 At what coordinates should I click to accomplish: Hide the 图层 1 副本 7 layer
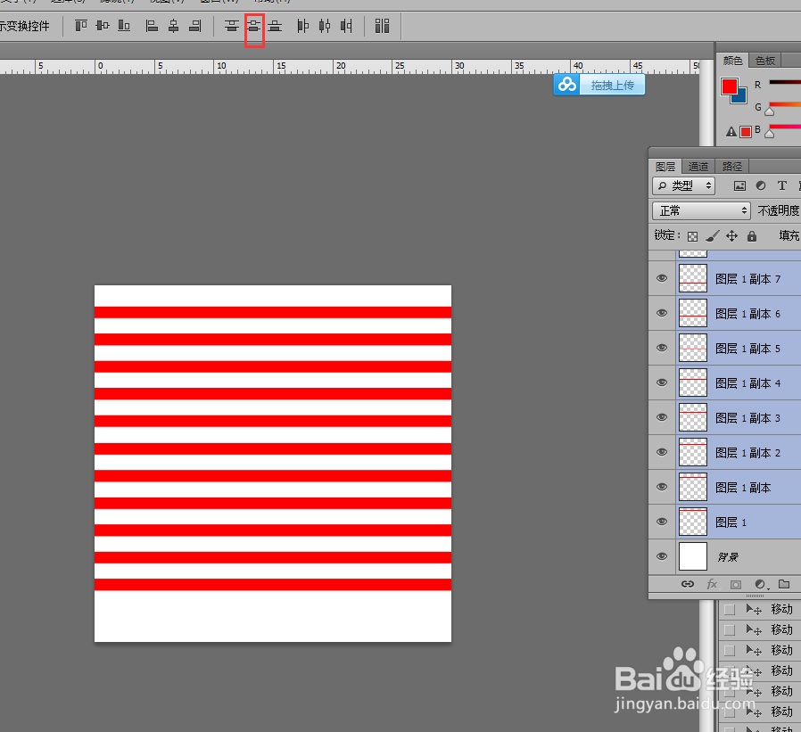pyautogui.click(x=662, y=278)
